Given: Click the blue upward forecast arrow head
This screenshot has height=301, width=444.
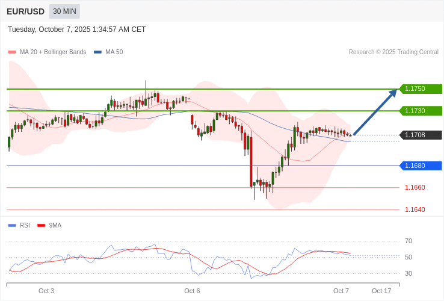Looking at the screenshot, I should click(393, 93).
